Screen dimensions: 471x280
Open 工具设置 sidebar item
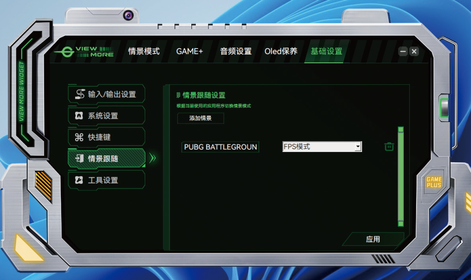[x=106, y=180]
